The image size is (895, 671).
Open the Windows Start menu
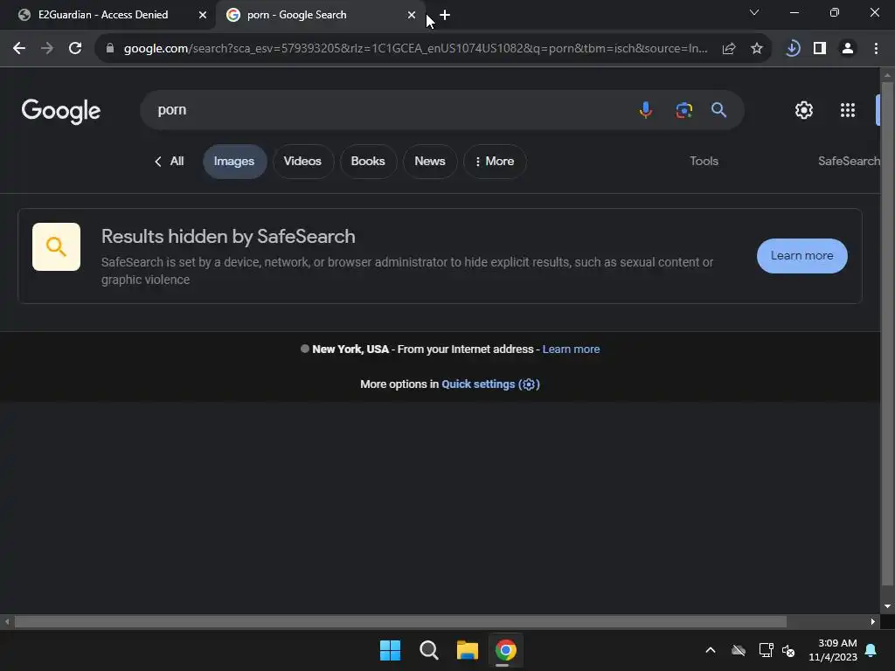(391, 650)
